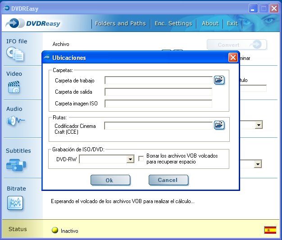Expand the DVD-RW drive dropdown
This screenshot has height=240, width=282.
click(130, 159)
